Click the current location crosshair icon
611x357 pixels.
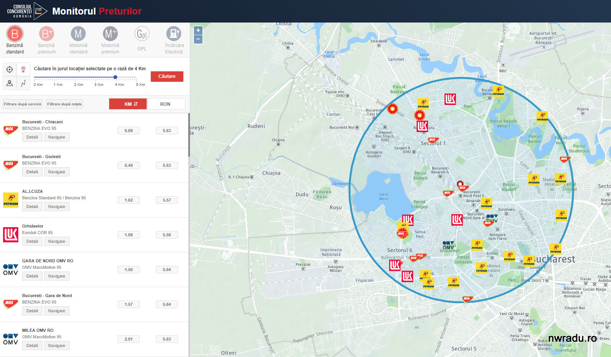click(x=10, y=69)
